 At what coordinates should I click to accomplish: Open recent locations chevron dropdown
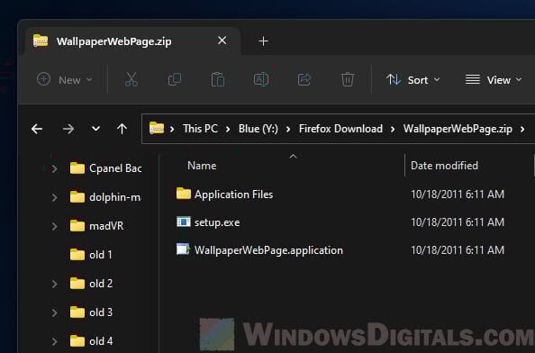(95, 129)
